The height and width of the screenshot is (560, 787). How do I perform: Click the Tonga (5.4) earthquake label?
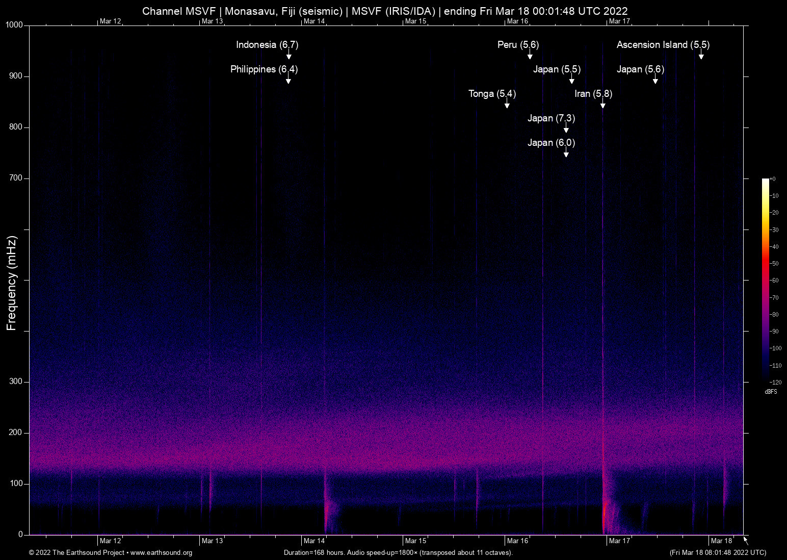(x=492, y=94)
